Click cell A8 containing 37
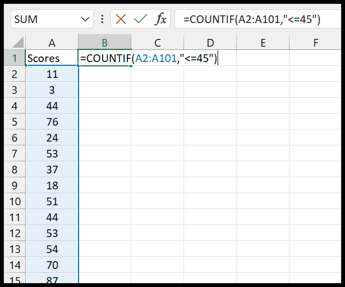Viewport: 345px width, 287px height. [x=52, y=170]
